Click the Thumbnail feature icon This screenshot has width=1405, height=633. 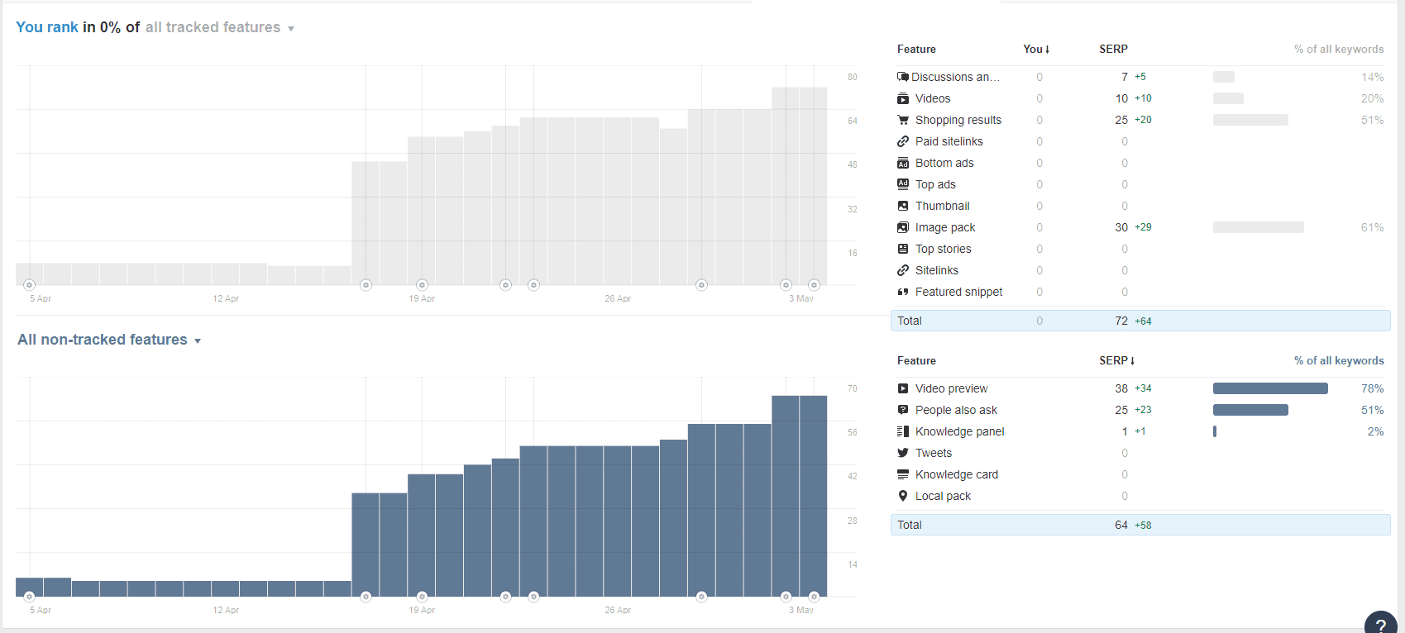pos(903,206)
